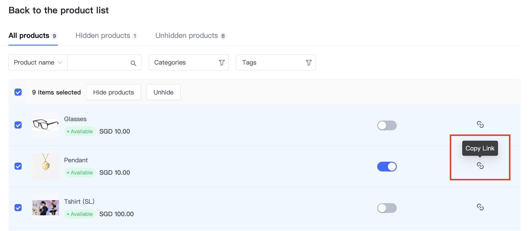The width and height of the screenshot is (530, 231).
Task: Switch to the Unhidden products tab
Action: [190, 36]
